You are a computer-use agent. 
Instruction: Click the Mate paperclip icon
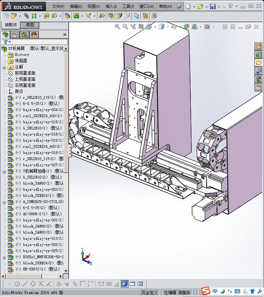point(26,16)
